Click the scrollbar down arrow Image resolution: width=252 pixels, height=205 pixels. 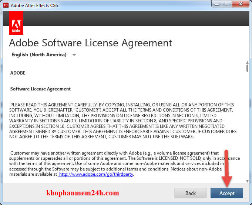247,181
